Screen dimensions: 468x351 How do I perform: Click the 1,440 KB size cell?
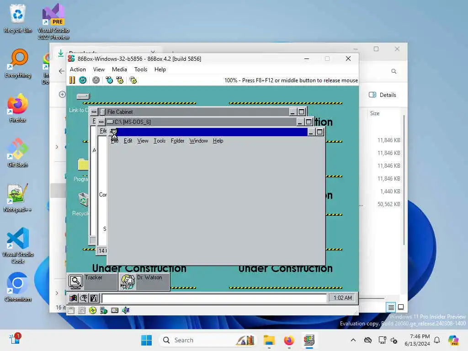tap(390, 191)
